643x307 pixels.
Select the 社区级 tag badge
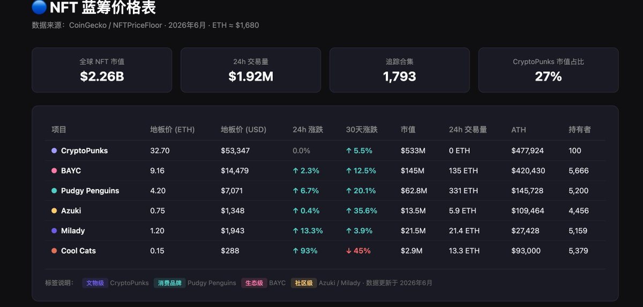304,283
